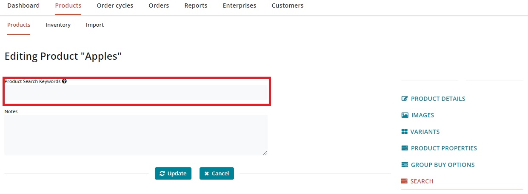Open the Reports menu item
This screenshot has height=194, width=528.
click(x=196, y=6)
